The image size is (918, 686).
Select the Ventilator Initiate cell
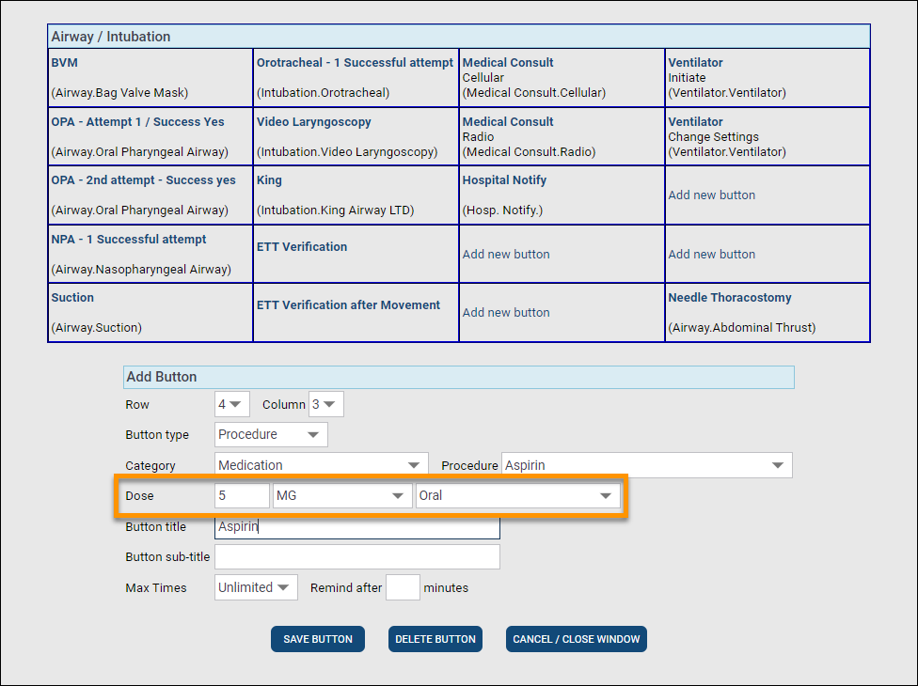(768, 78)
